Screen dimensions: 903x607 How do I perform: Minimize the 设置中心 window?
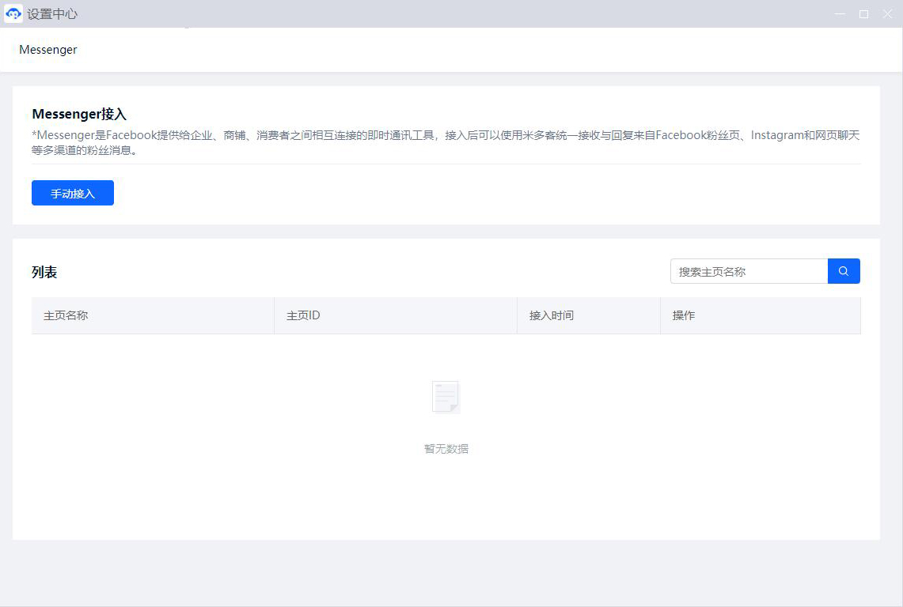coord(840,13)
